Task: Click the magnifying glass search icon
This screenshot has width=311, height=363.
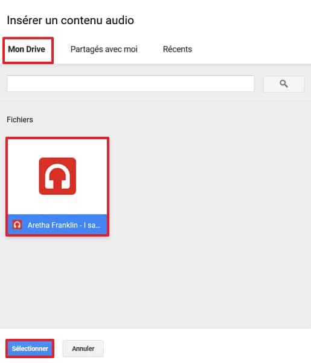Action: click(283, 83)
